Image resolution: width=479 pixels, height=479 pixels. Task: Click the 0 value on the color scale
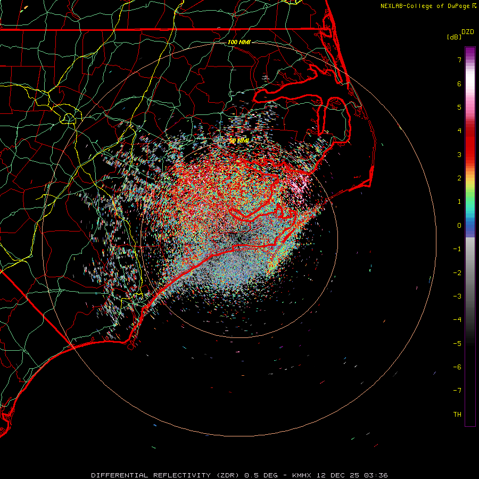click(459, 226)
